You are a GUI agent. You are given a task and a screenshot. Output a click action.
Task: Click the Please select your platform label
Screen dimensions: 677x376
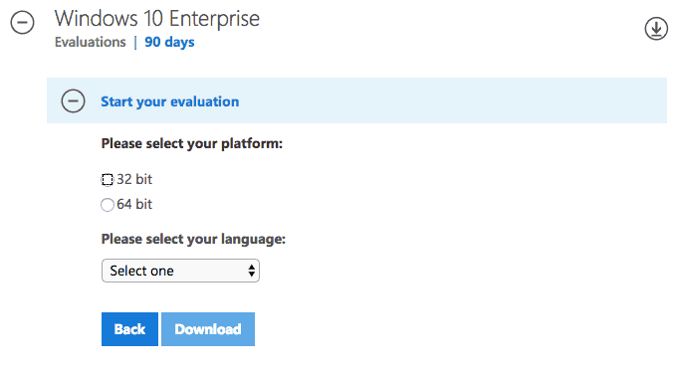pyautogui.click(x=192, y=143)
